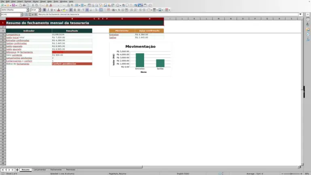This screenshot has width=311, height=175.
Task: Open the Save button dropdown arrow
Action: (16, 5)
